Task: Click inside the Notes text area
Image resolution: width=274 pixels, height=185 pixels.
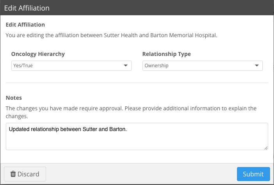Action: [x=137, y=137]
